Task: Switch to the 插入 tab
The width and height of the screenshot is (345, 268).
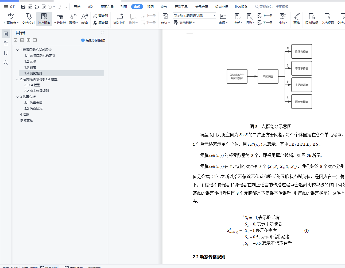Action: point(91,7)
